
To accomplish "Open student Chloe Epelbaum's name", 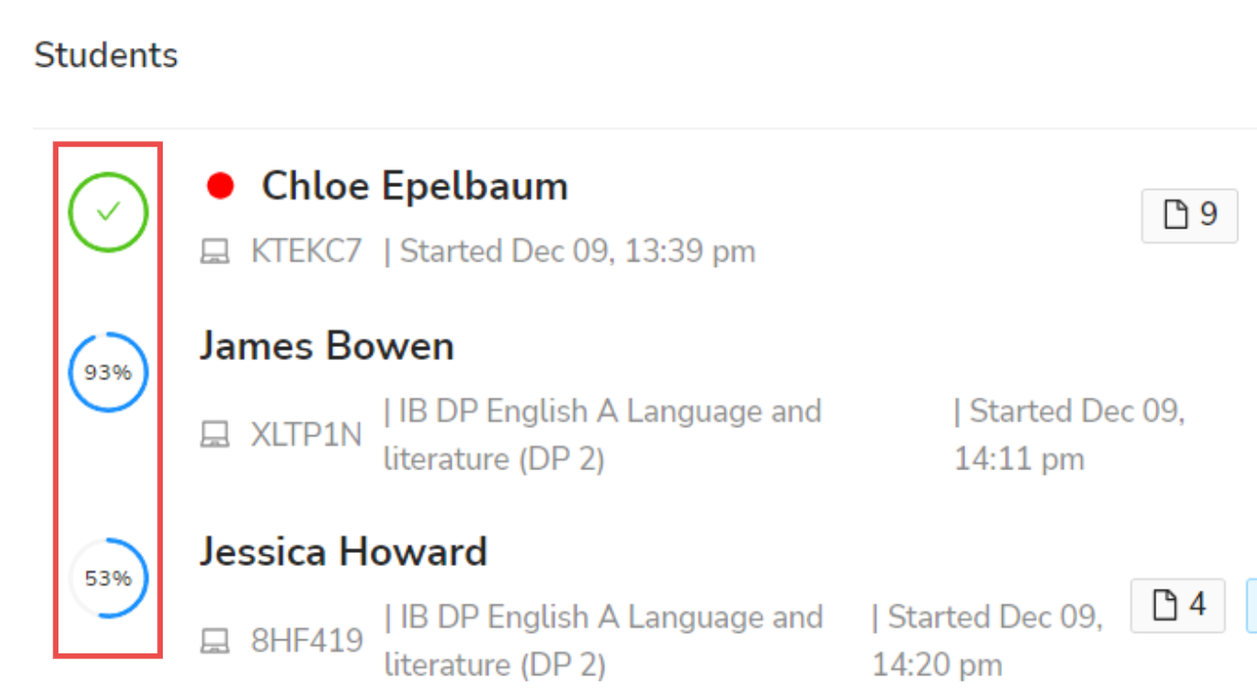I will click(x=415, y=186).
